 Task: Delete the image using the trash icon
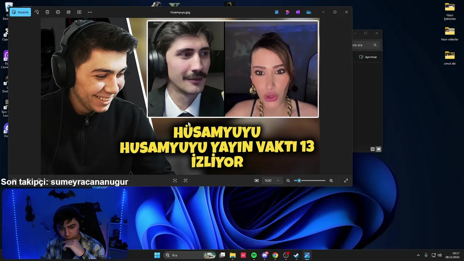pos(47,12)
